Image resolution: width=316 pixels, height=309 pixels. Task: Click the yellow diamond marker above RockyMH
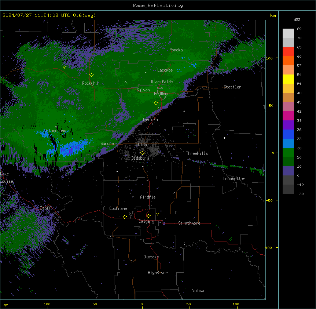point(91,75)
